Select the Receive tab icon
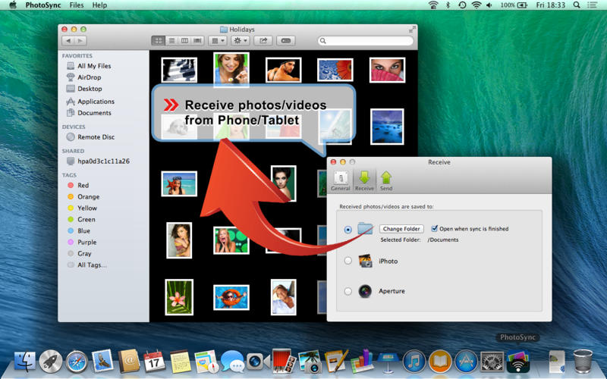Viewport: 607px width, 379px height. pos(364,180)
